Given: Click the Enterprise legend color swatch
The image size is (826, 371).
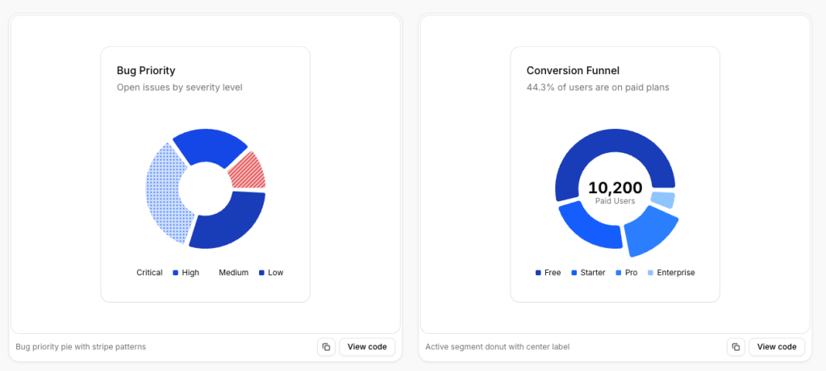Looking at the screenshot, I should (651, 273).
